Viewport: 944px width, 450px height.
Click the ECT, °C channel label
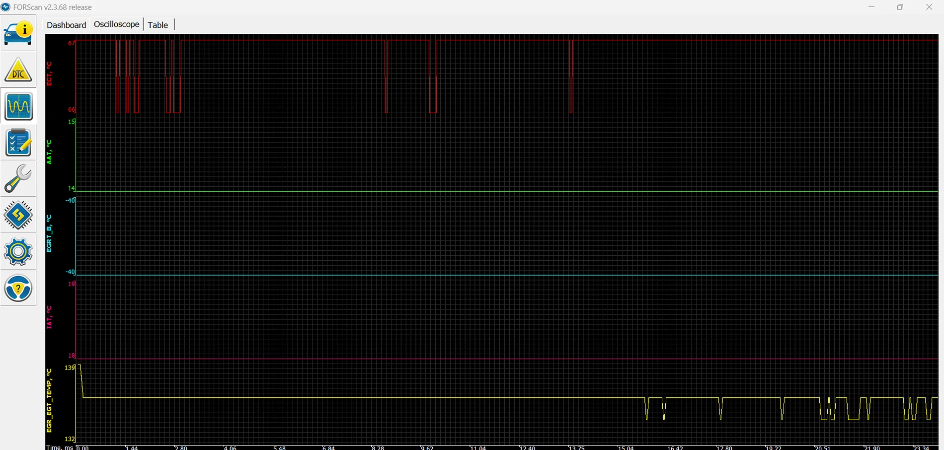[49, 74]
